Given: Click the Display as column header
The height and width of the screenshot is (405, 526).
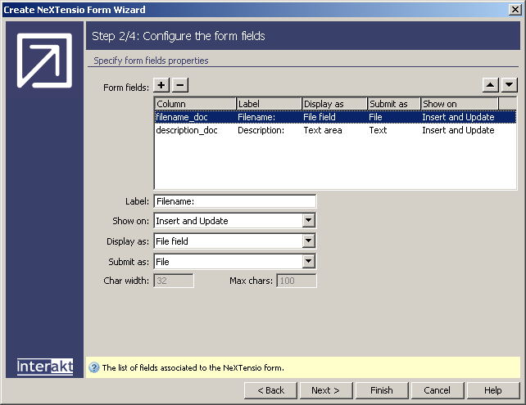Looking at the screenshot, I should pos(334,104).
